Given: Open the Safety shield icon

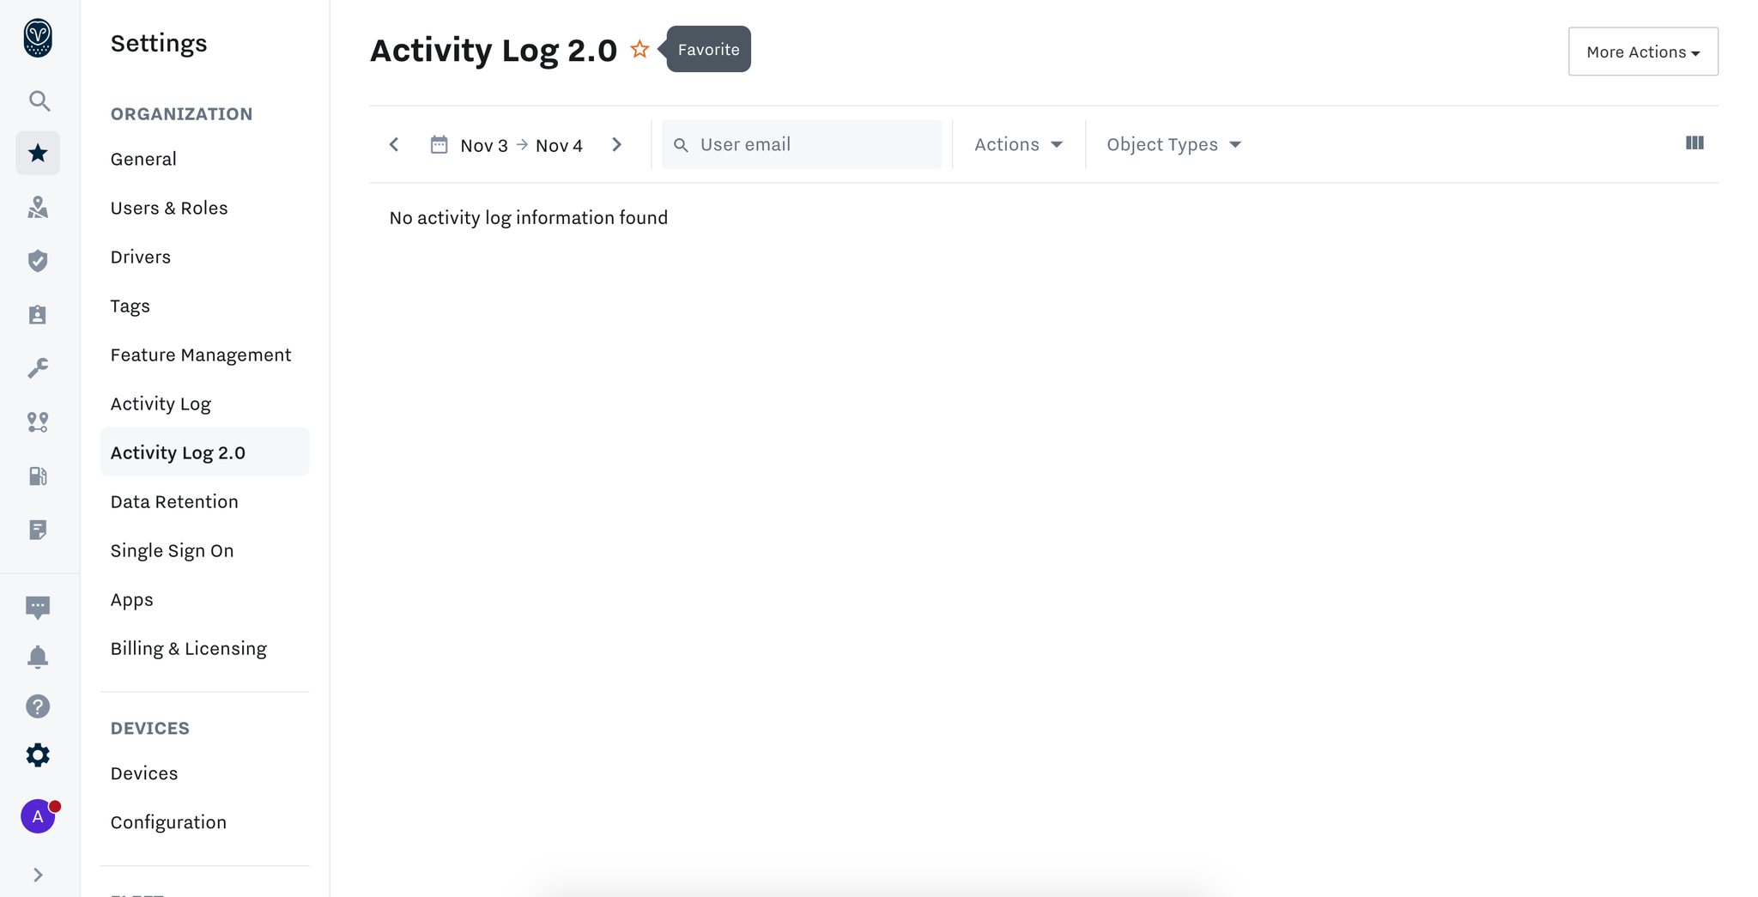Looking at the screenshot, I should (x=38, y=261).
